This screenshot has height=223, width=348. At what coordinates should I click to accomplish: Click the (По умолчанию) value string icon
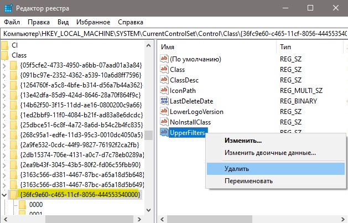[x=164, y=59]
